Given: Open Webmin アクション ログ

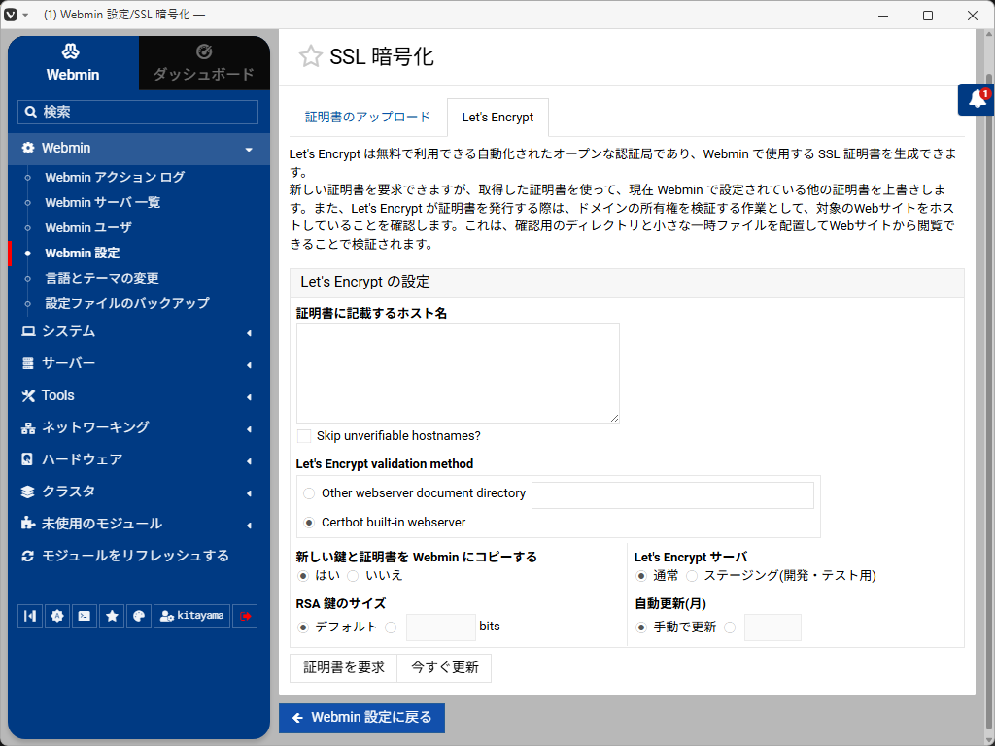Looking at the screenshot, I should [115, 177].
